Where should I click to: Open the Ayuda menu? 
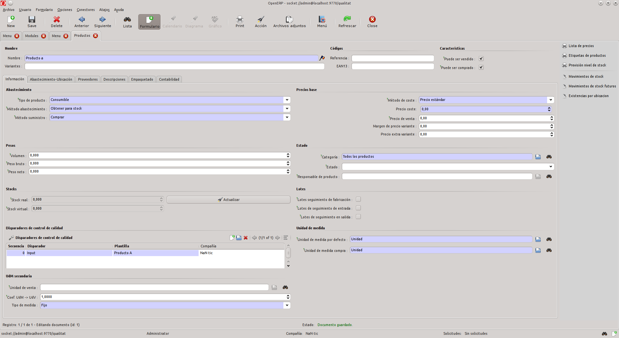click(x=119, y=10)
